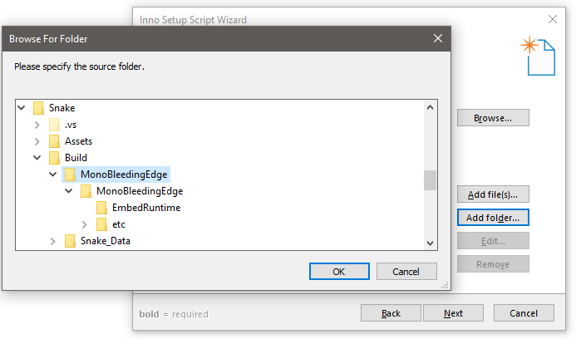The width and height of the screenshot is (576, 339).
Task: Click the Snake folder icon
Action: tap(38, 108)
